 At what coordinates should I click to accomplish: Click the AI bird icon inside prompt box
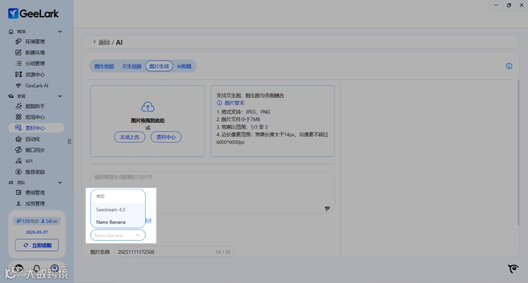(327, 209)
